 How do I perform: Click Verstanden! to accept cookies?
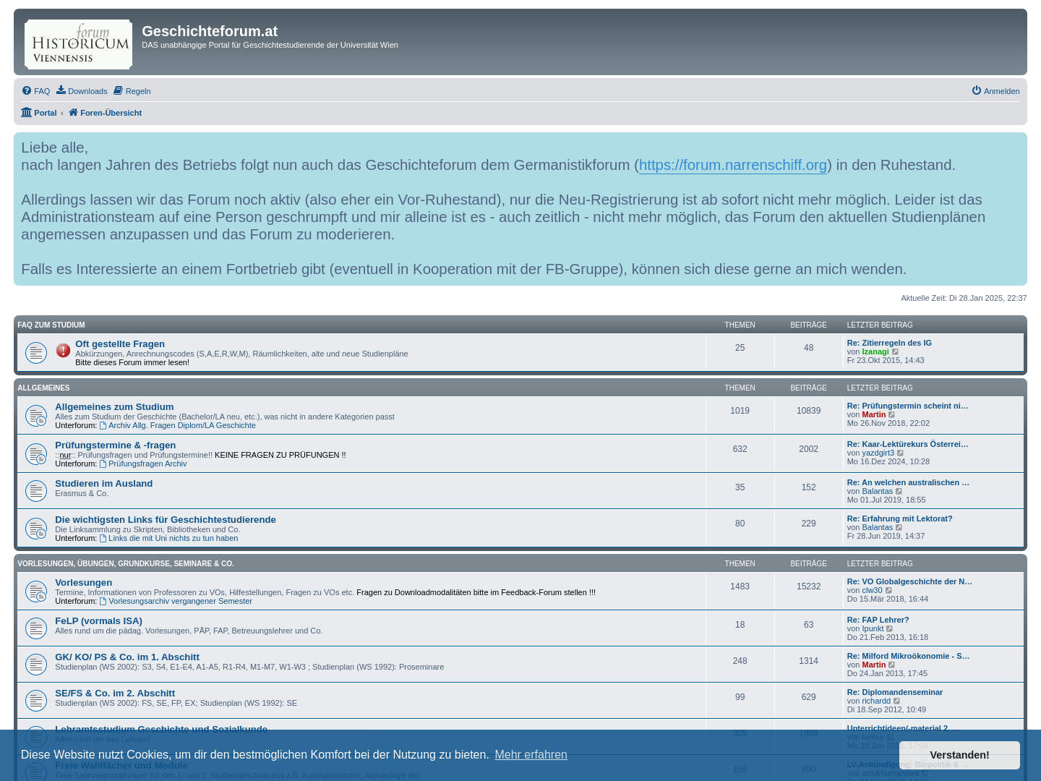pos(959,755)
